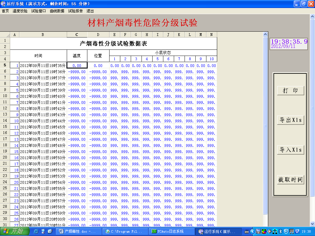Click the expand tray arrow icon
The image size is (315, 236).
253,231
